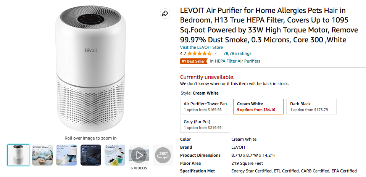Click the orange star rating icons
The width and height of the screenshot is (366, 177).
click(199, 53)
